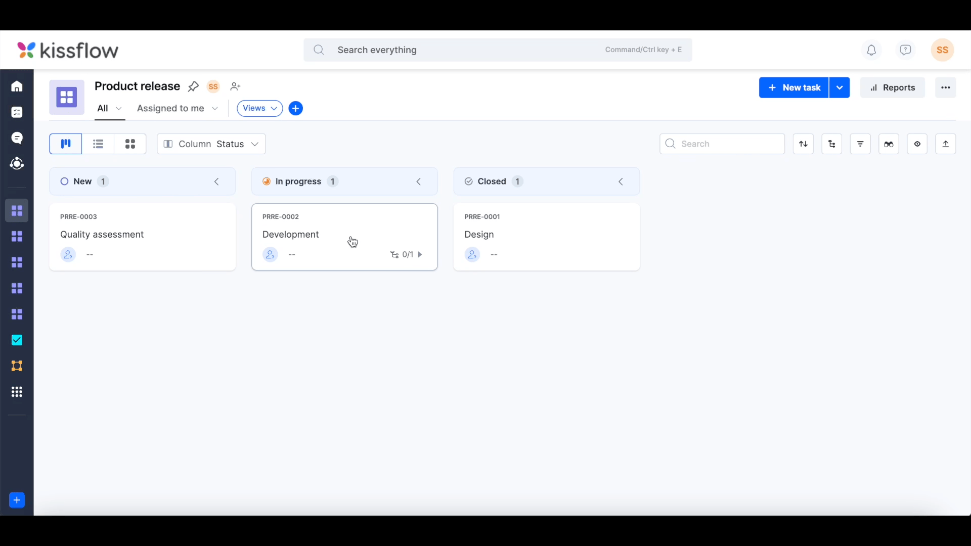971x546 pixels.
Task: Collapse the Closed column
Action: 621,181
